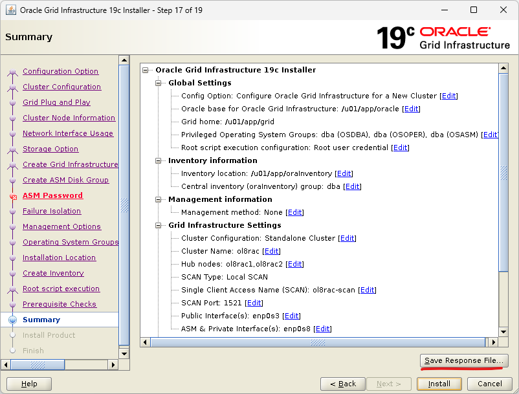
Task: Select the SCAN Type: Local SCAN row
Action: coord(225,277)
